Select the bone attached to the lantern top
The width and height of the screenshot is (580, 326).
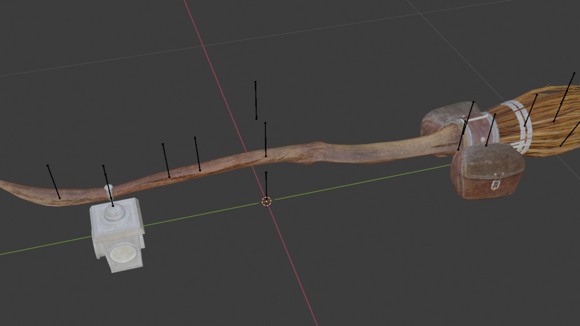pos(108,185)
